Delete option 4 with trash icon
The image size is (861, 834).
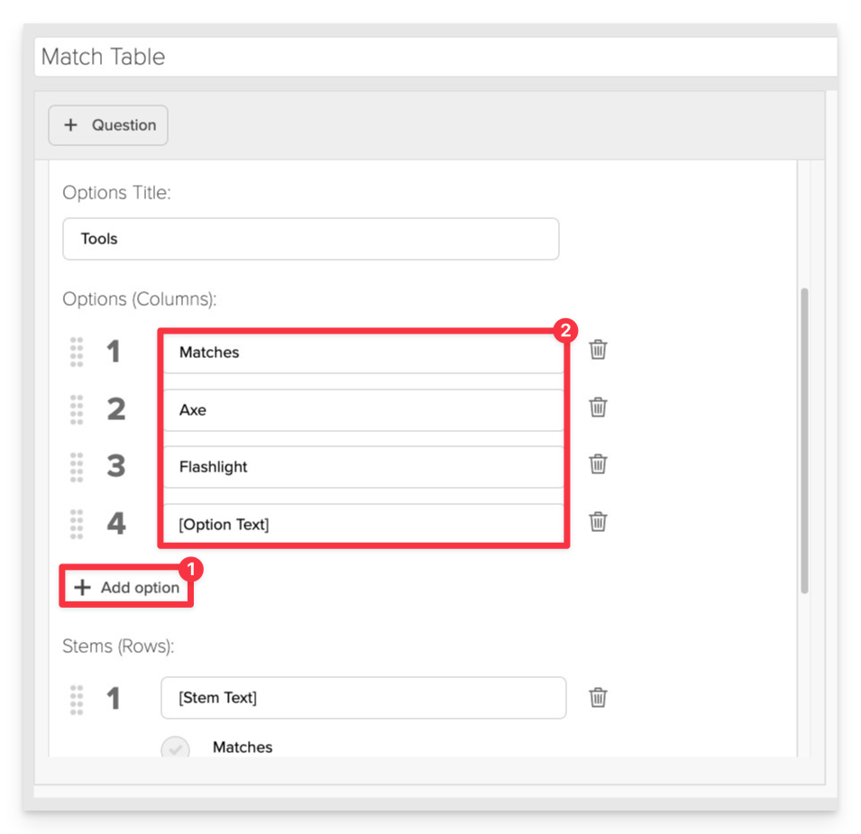[598, 521]
